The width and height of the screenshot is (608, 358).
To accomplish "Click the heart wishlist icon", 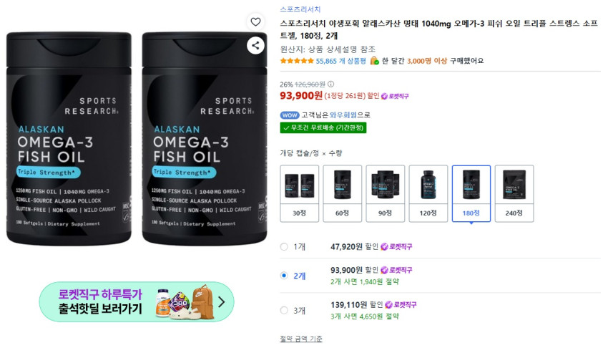I will pyautogui.click(x=255, y=21).
